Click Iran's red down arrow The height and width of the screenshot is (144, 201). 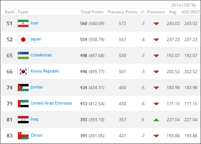point(156,24)
